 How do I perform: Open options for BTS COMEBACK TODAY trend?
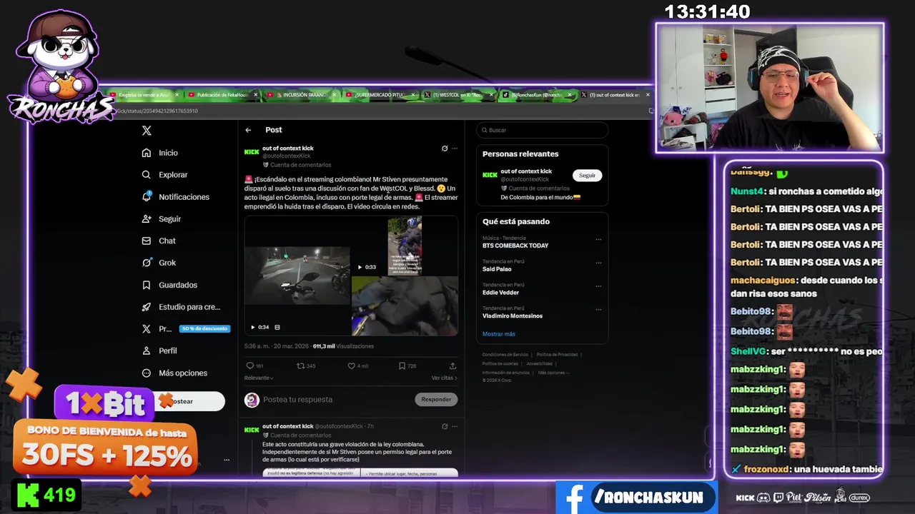(x=599, y=239)
